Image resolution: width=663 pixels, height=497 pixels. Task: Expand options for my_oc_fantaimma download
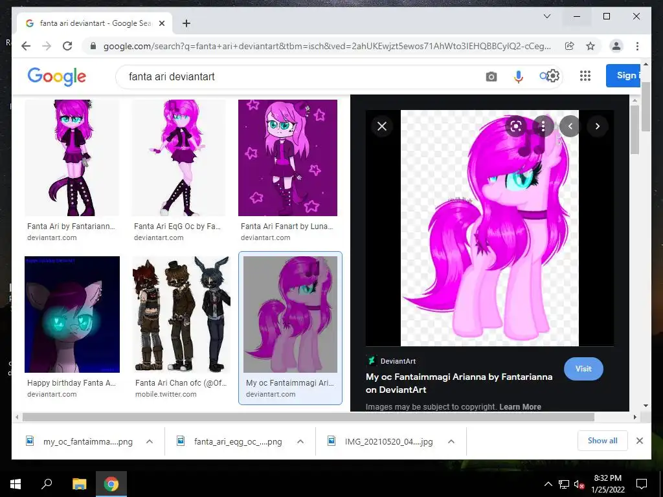point(150,441)
